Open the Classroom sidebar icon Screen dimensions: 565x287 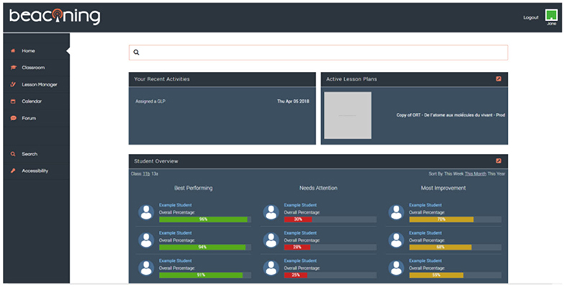click(x=14, y=68)
